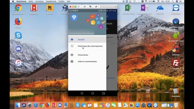
Task: Open the TeamViewer chat Communicate dropdown
Action: pyautogui.click(x=91, y=7)
